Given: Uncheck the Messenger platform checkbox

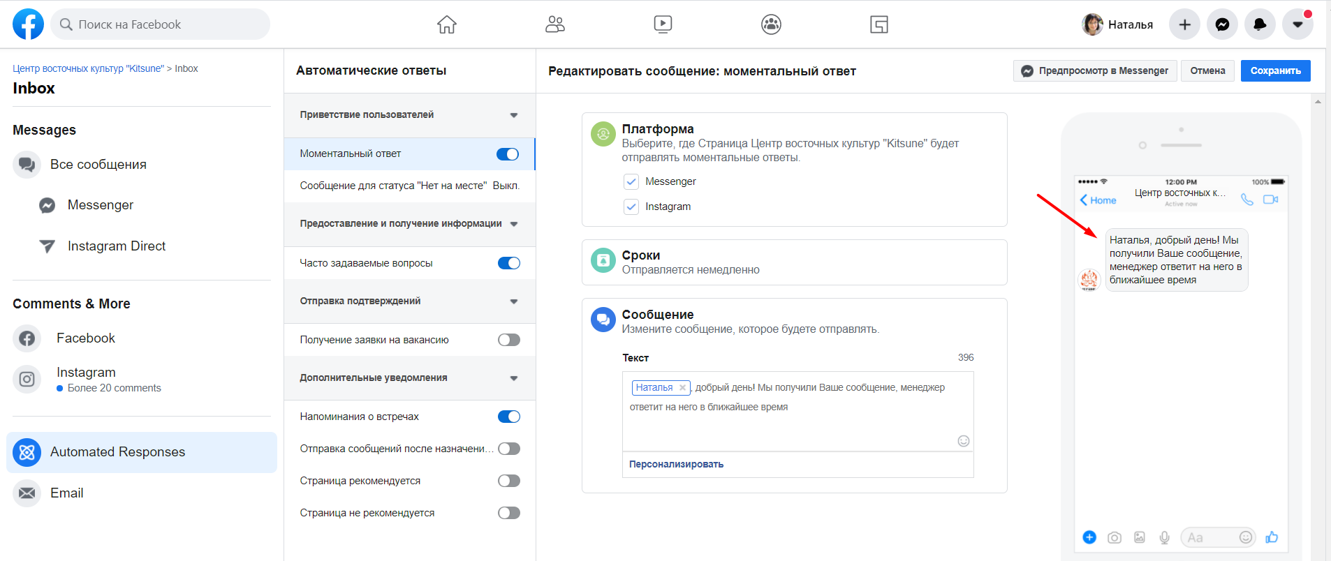Looking at the screenshot, I should pyautogui.click(x=631, y=181).
